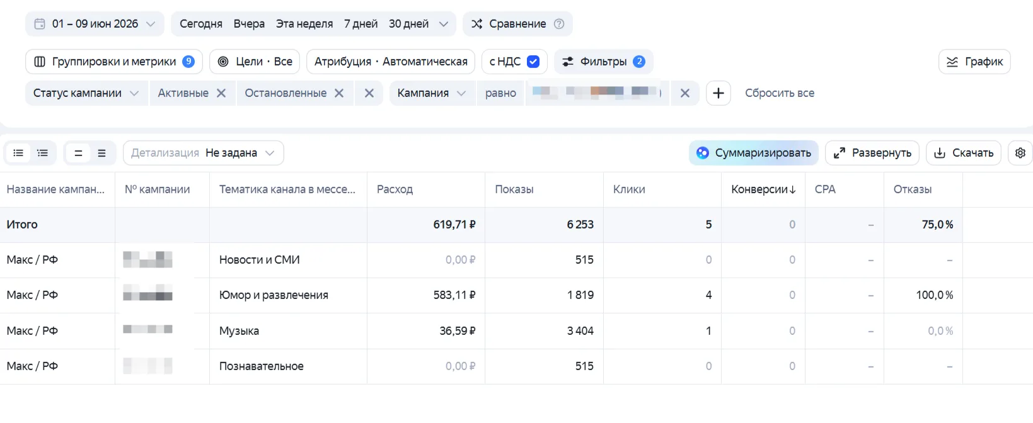Image resolution: width=1033 pixels, height=423 pixels.
Task: Click Макс / РФ in Музыка row
Action: coord(32,331)
